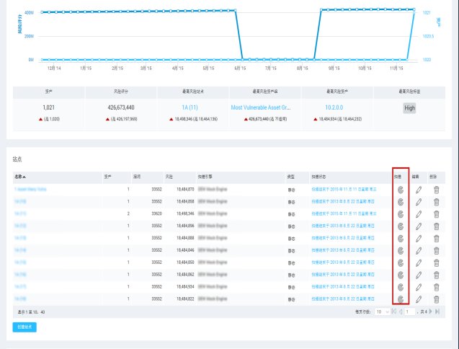Edit the first site using pencil icon
The image size is (459, 349).
click(x=418, y=190)
